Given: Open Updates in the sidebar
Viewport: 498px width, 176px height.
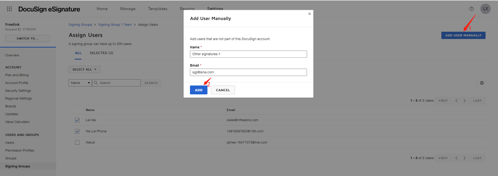Looking at the screenshot, I should 11,114.
